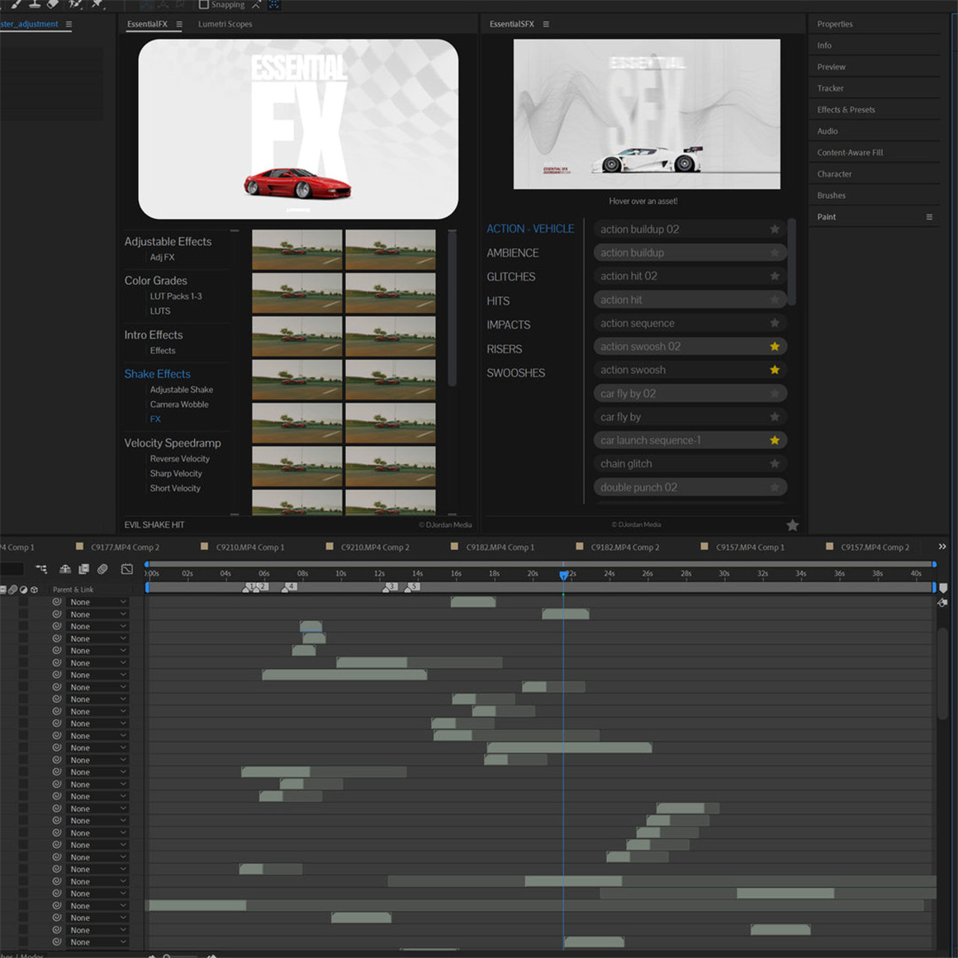
Task: Favorite the action buildup 02 sound effect
Action: click(x=774, y=229)
